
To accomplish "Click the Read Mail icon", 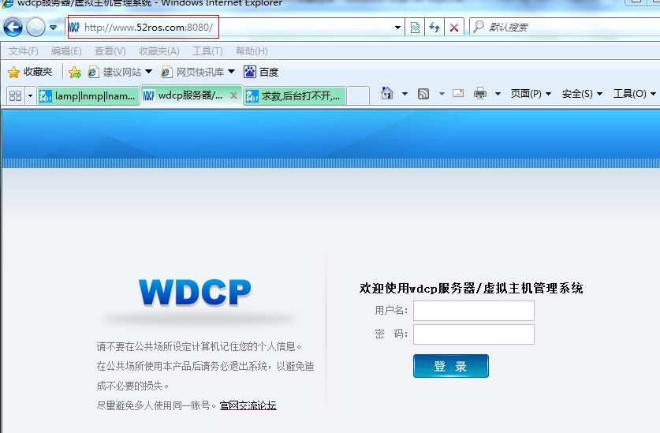I will [458, 94].
